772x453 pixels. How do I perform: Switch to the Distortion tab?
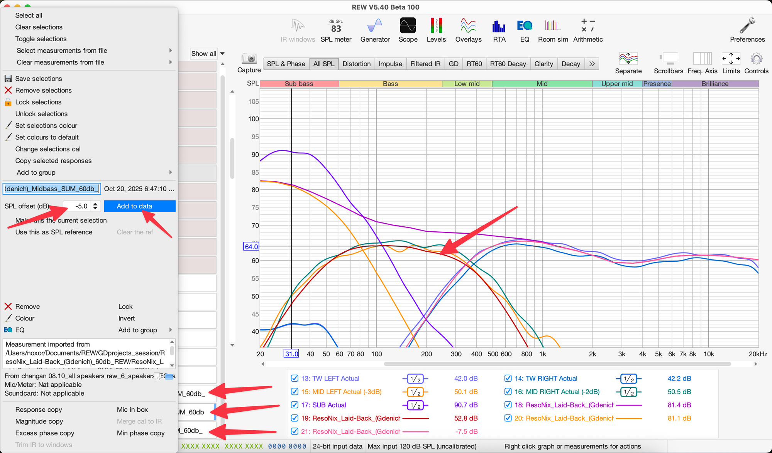click(356, 64)
